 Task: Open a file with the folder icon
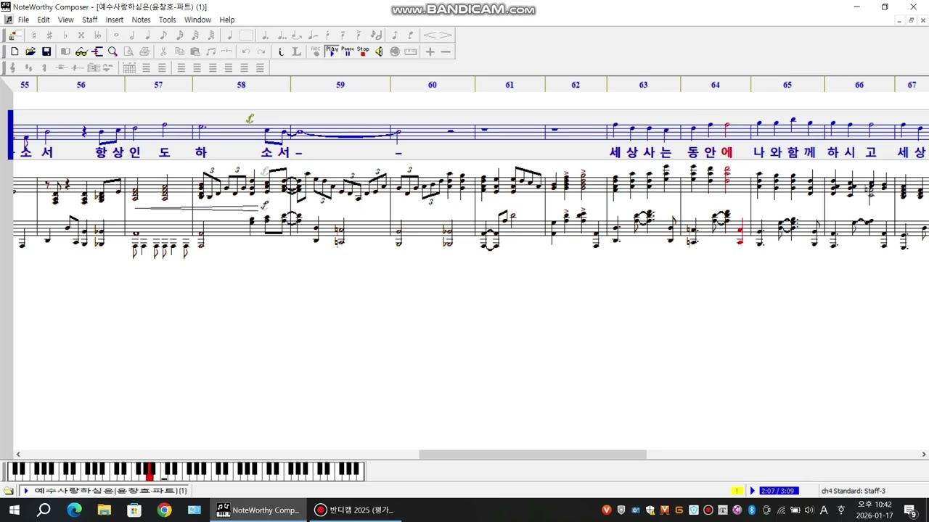pyautogui.click(x=30, y=51)
